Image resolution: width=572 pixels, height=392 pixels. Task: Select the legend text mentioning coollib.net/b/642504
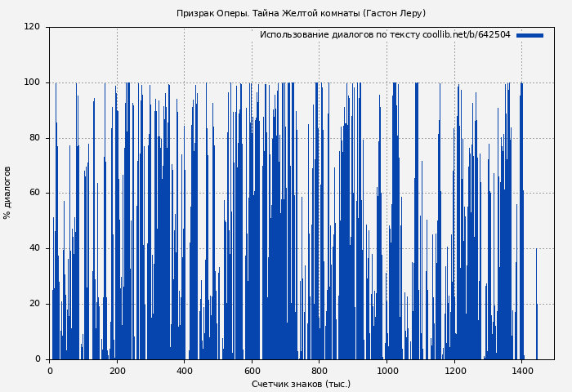(x=385, y=35)
